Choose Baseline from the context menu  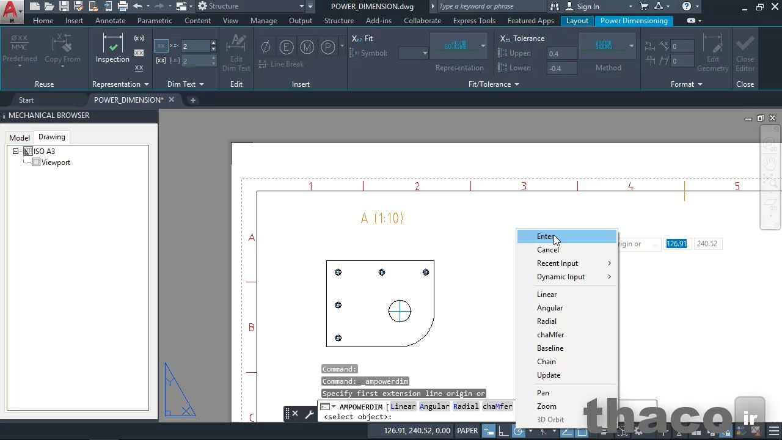click(550, 348)
